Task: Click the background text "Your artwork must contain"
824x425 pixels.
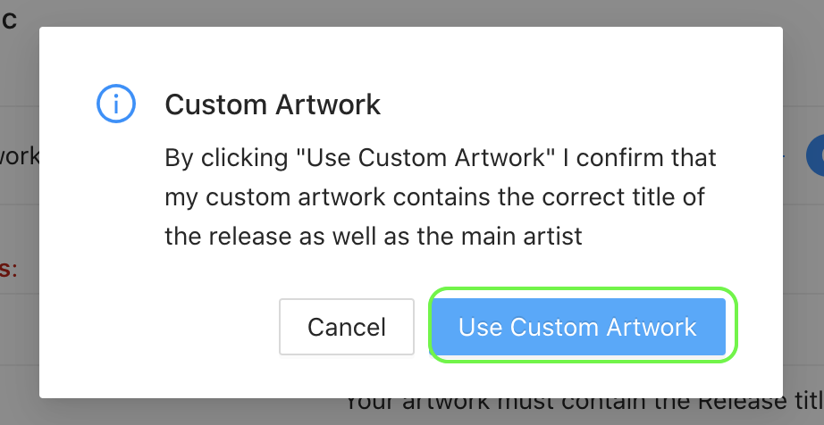Action: click(584, 404)
